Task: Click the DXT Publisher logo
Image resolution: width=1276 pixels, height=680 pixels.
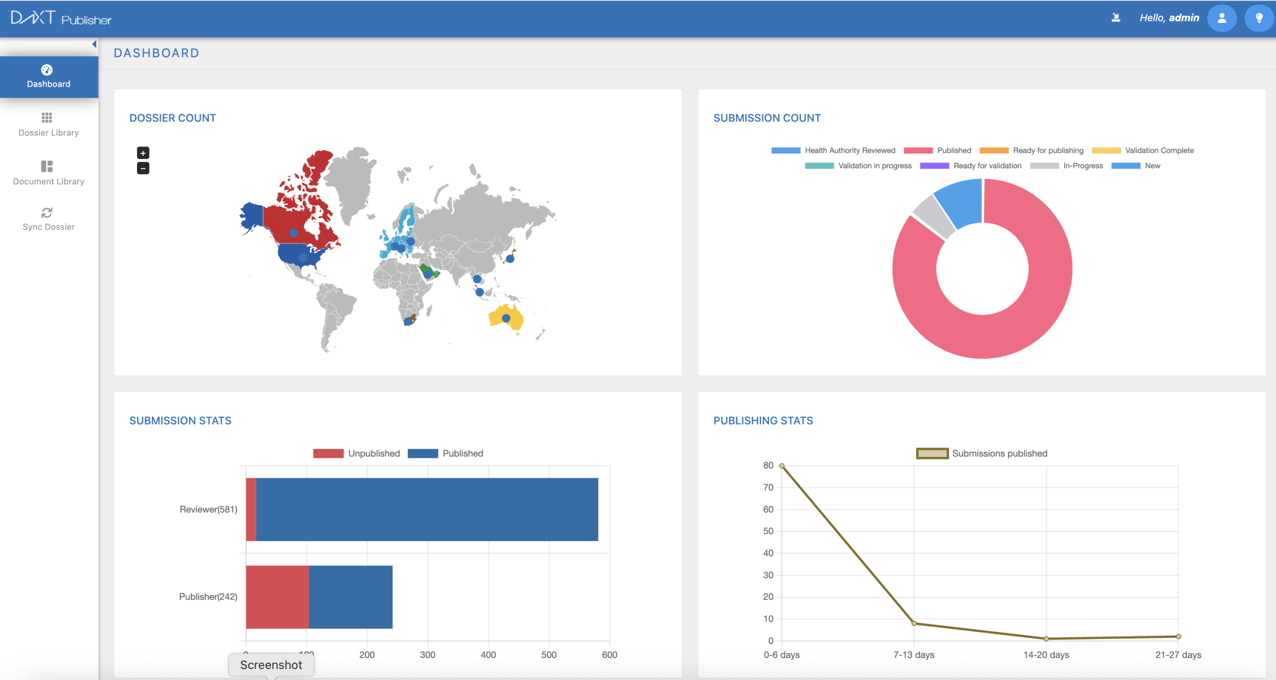Action: [x=61, y=18]
